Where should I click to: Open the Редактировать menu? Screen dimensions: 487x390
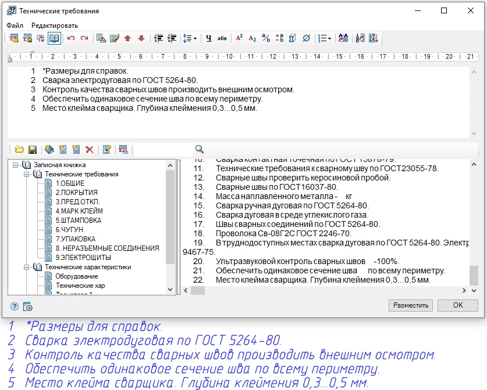[55, 26]
